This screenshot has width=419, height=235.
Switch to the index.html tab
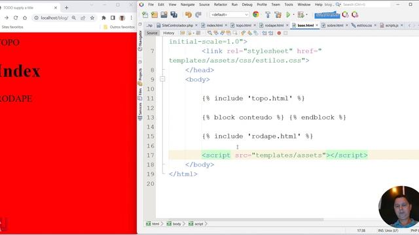(x=214, y=25)
